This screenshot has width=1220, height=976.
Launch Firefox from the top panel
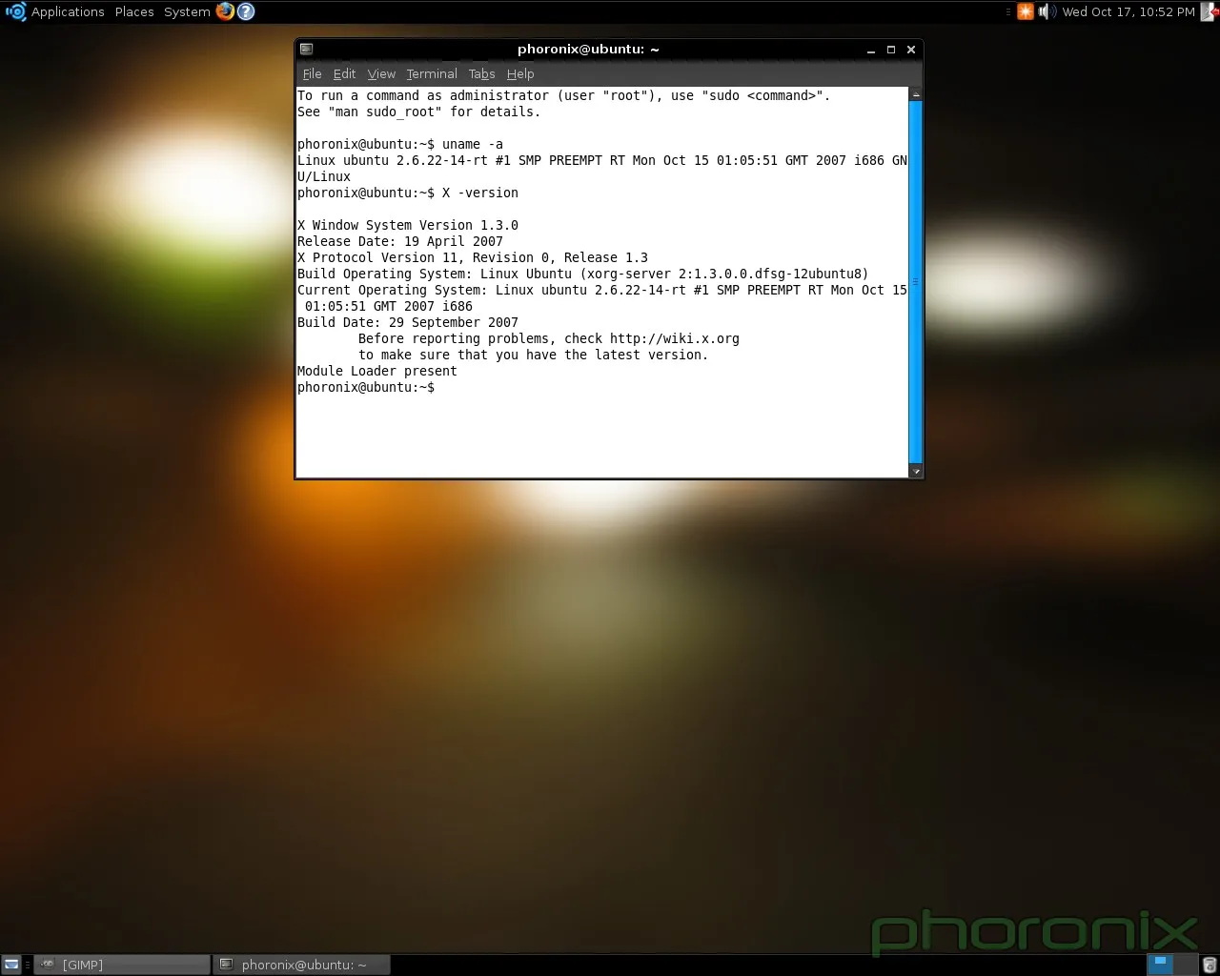(225, 11)
